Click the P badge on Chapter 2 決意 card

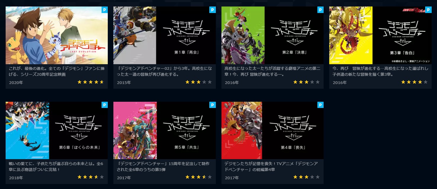click(320, 10)
